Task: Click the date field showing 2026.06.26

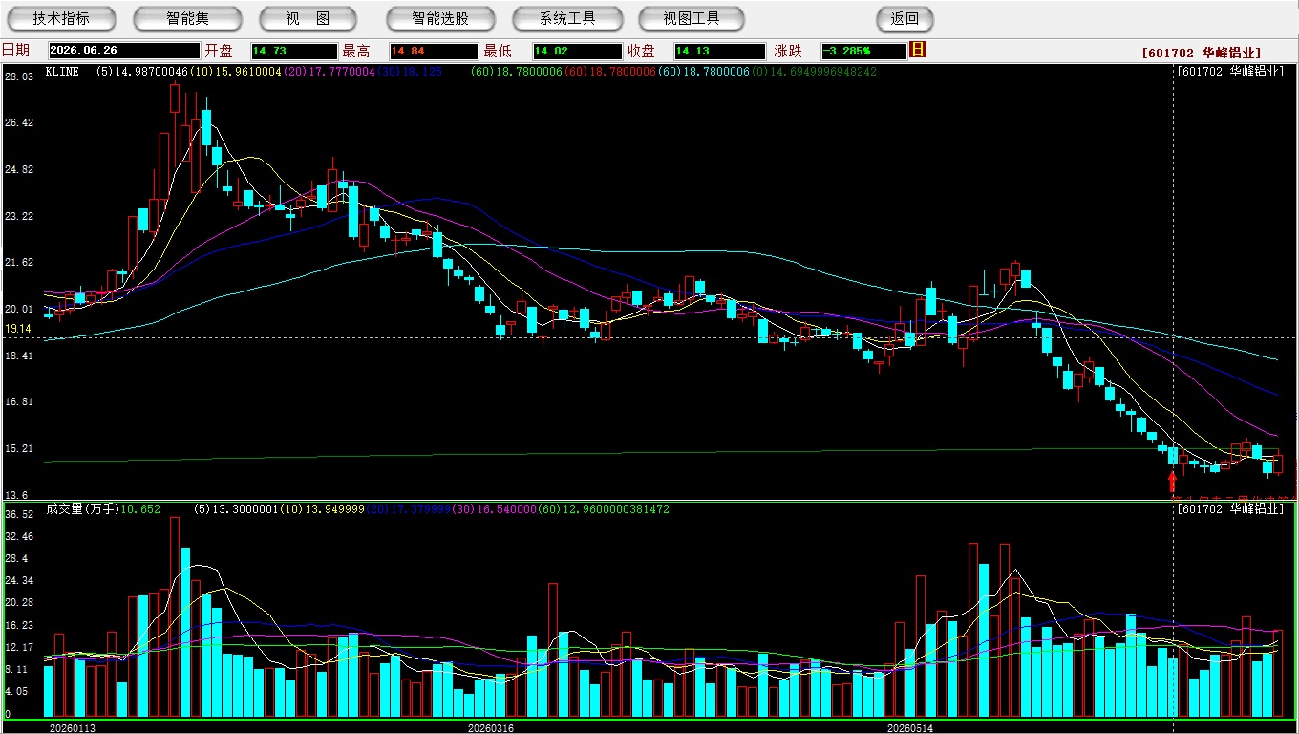Action: tap(123, 51)
